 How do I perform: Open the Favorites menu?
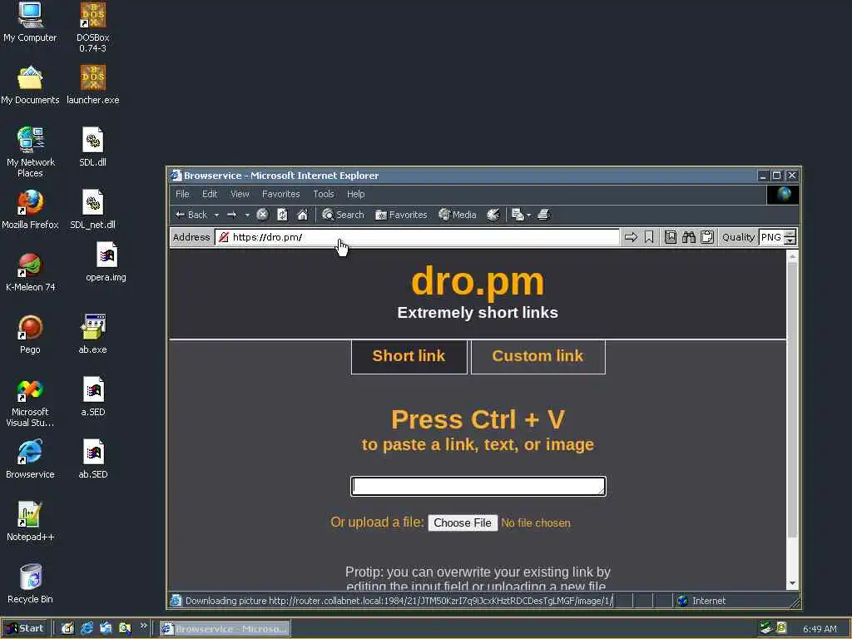(281, 194)
